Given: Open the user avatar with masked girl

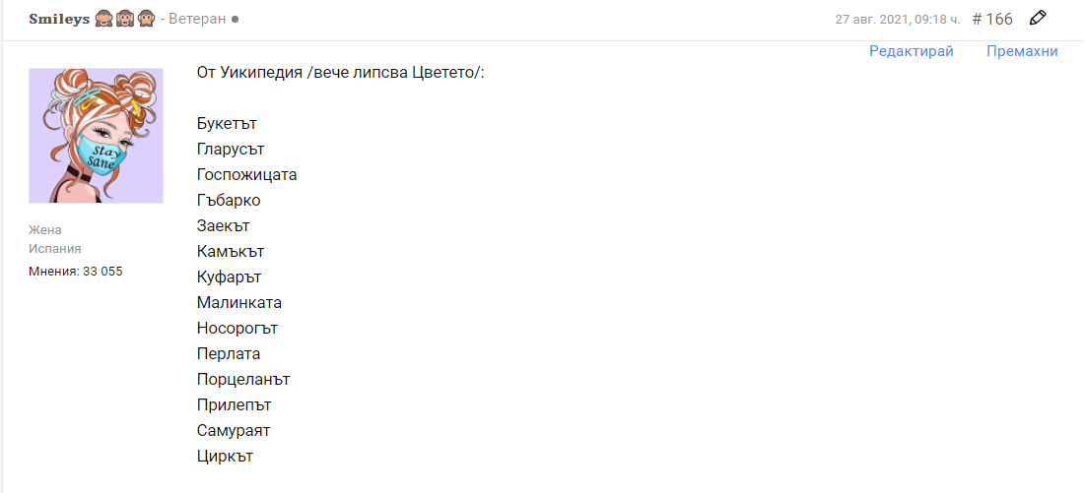Looking at the screenshot, I should click(96, 136).
